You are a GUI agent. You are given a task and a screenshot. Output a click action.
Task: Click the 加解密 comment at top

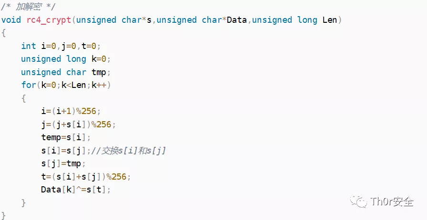coord(28,7)
